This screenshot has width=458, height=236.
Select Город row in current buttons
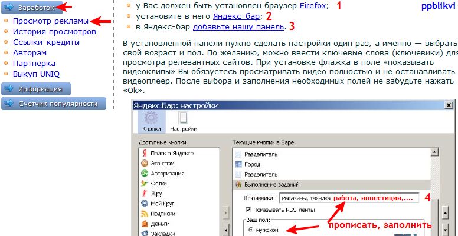point(332,164)
